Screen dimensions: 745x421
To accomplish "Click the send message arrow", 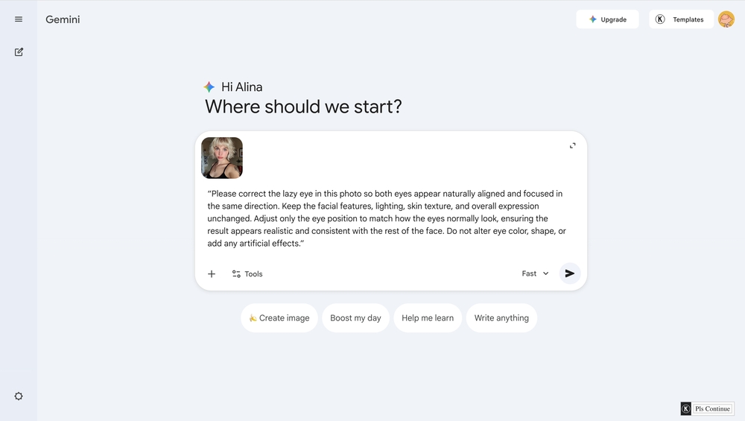I will 570,273.
